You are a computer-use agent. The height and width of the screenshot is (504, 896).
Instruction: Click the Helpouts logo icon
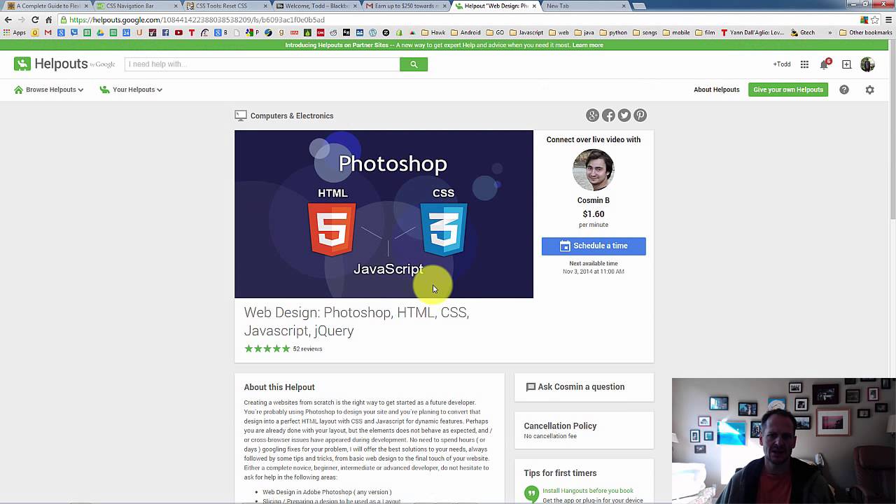pos(22,64)
